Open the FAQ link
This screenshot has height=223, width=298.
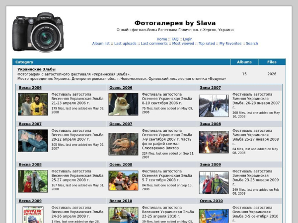[x=175, y=39]
